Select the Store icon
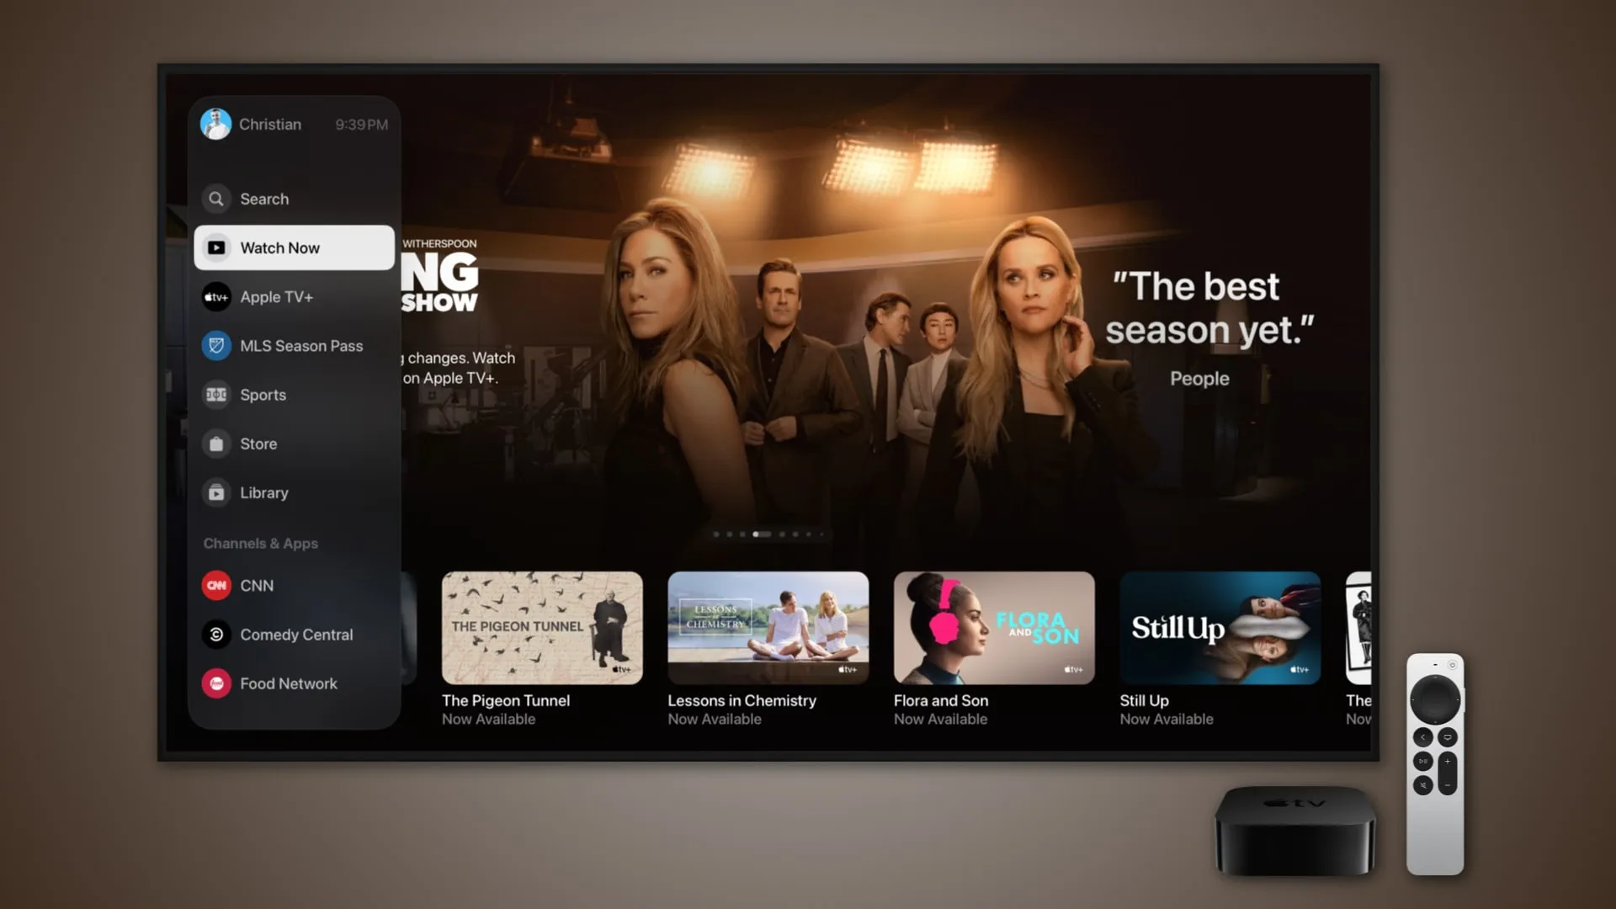 pyautogui.click(x=215, y=443)
